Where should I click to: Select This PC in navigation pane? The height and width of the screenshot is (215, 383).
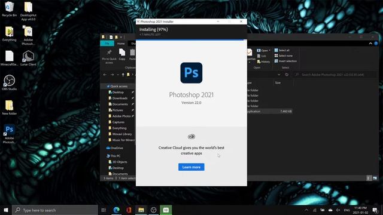(113, 156)
